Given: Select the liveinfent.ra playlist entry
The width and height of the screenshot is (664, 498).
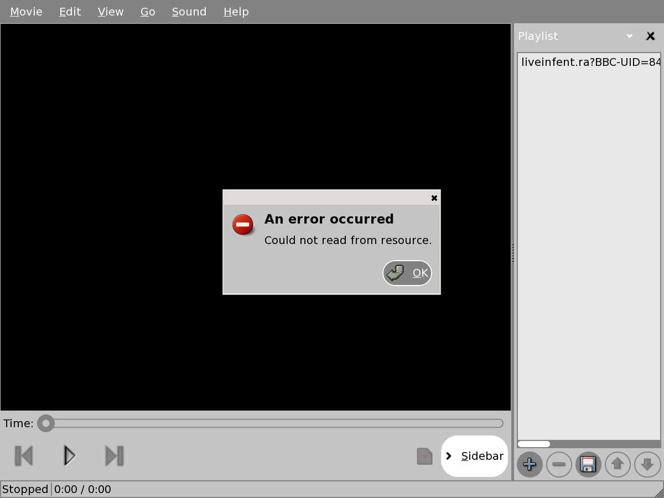Looking at the screenshot, I should coord(589,62).
